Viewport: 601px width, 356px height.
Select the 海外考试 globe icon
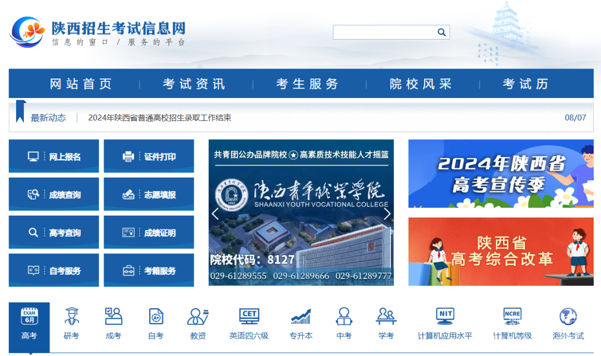pos(568,316)
